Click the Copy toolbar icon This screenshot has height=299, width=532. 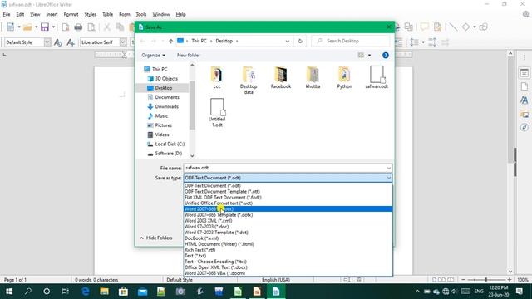(x=120, y=27)
